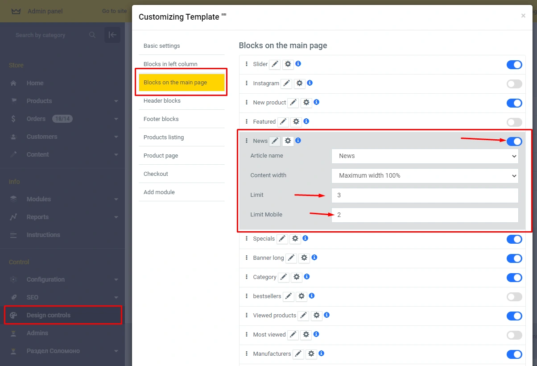Enable the Instagram block toggle
This screenshot has width=537, height=366.
click(x=514, y=84)
